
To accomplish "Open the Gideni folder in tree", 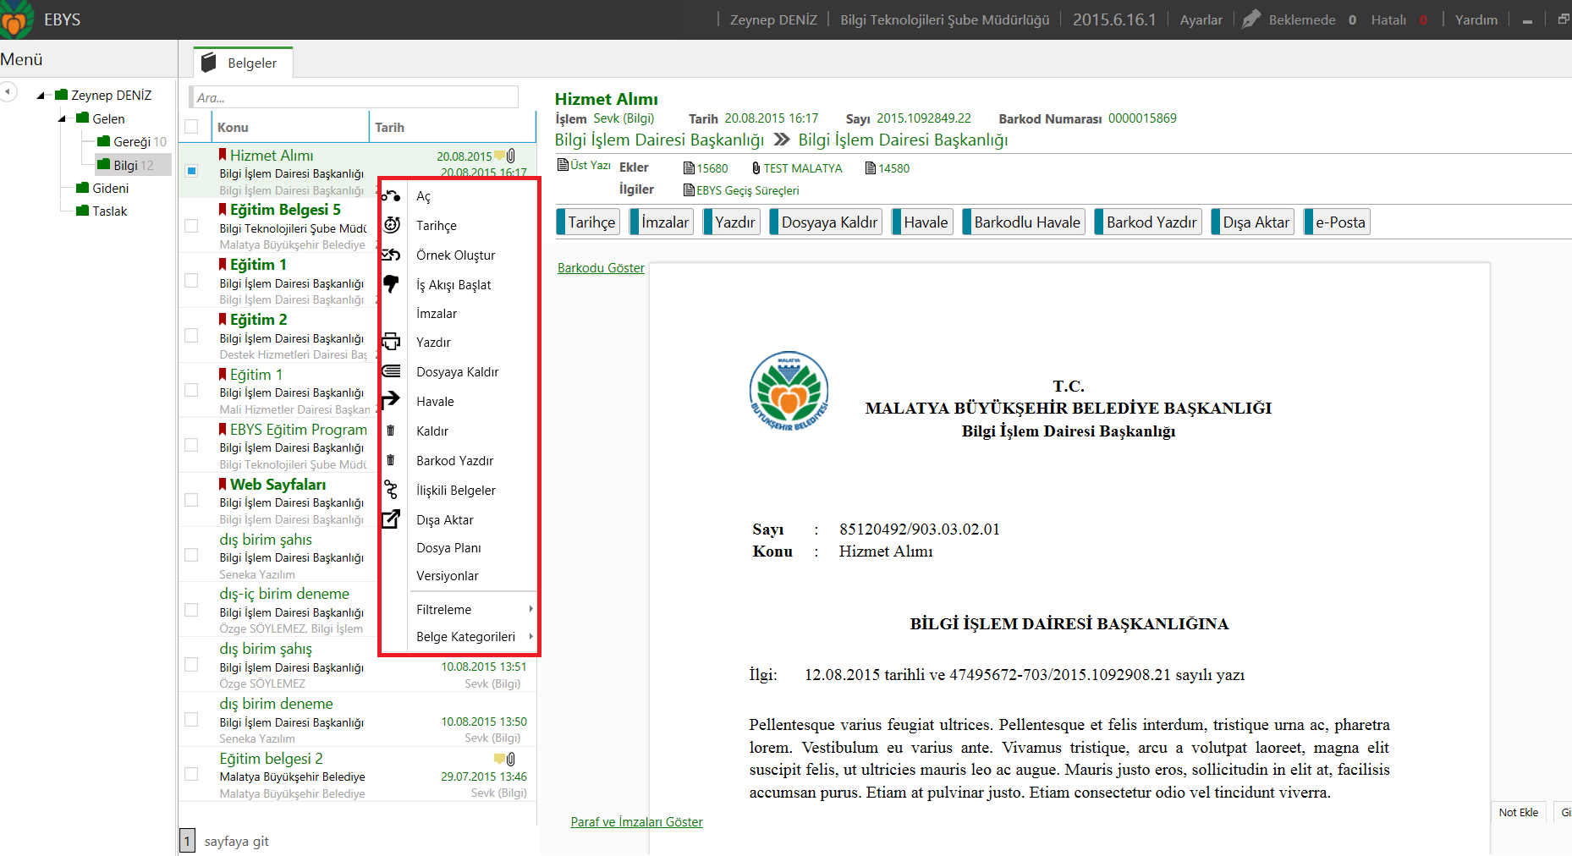I will 102,188.
